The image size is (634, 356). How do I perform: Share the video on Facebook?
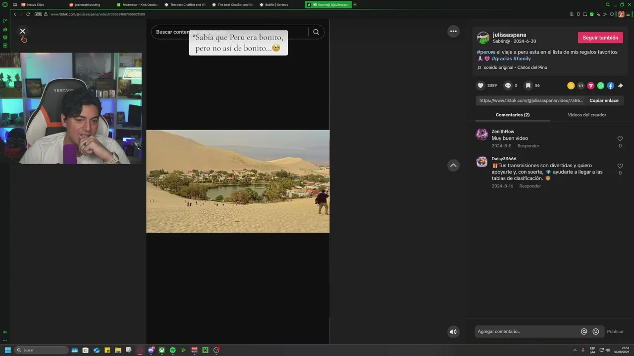point(611,86)
